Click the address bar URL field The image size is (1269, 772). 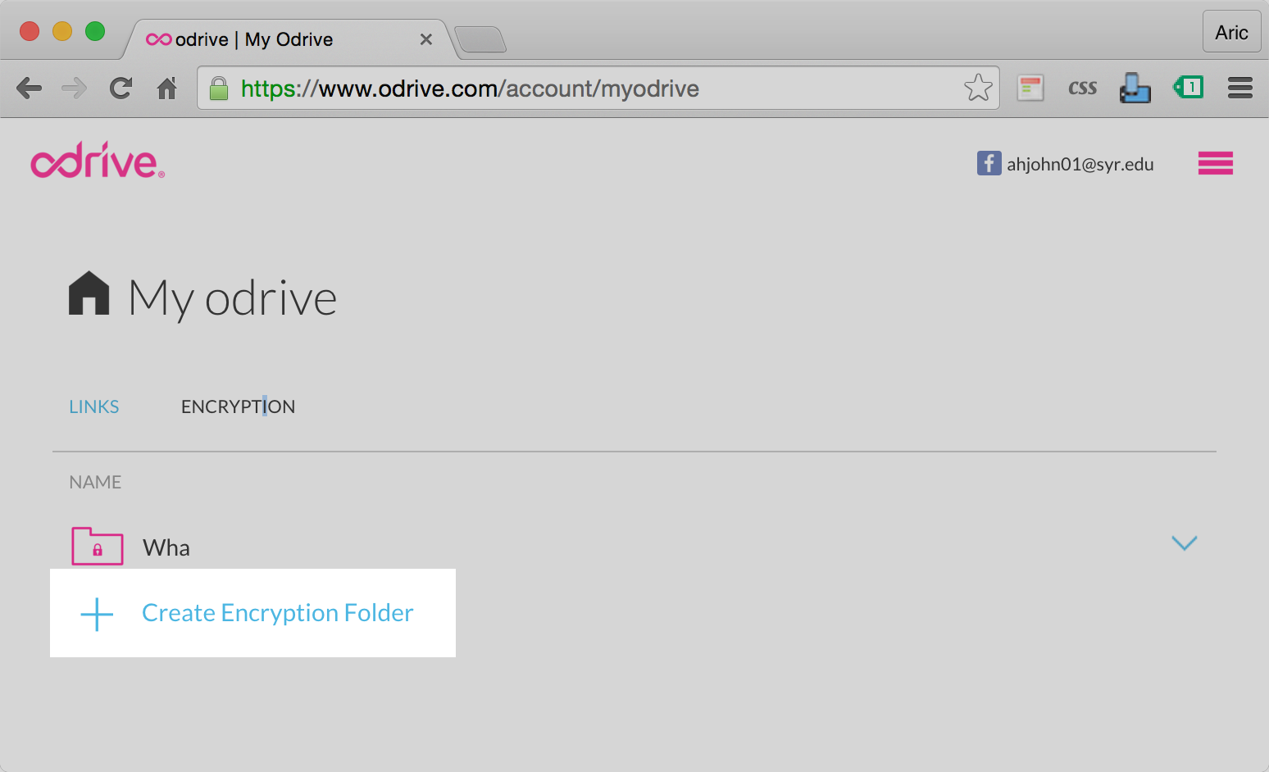point(574,89)
